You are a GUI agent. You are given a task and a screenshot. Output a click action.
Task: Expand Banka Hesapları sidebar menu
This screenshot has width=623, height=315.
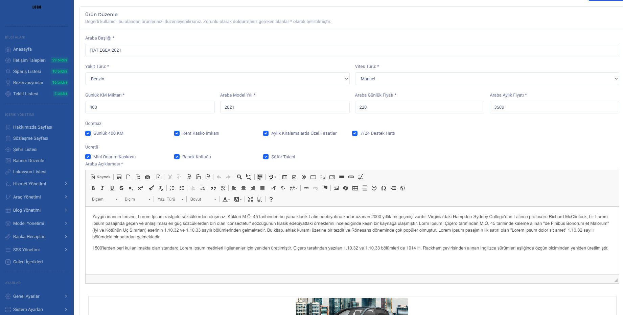point(37,236)
